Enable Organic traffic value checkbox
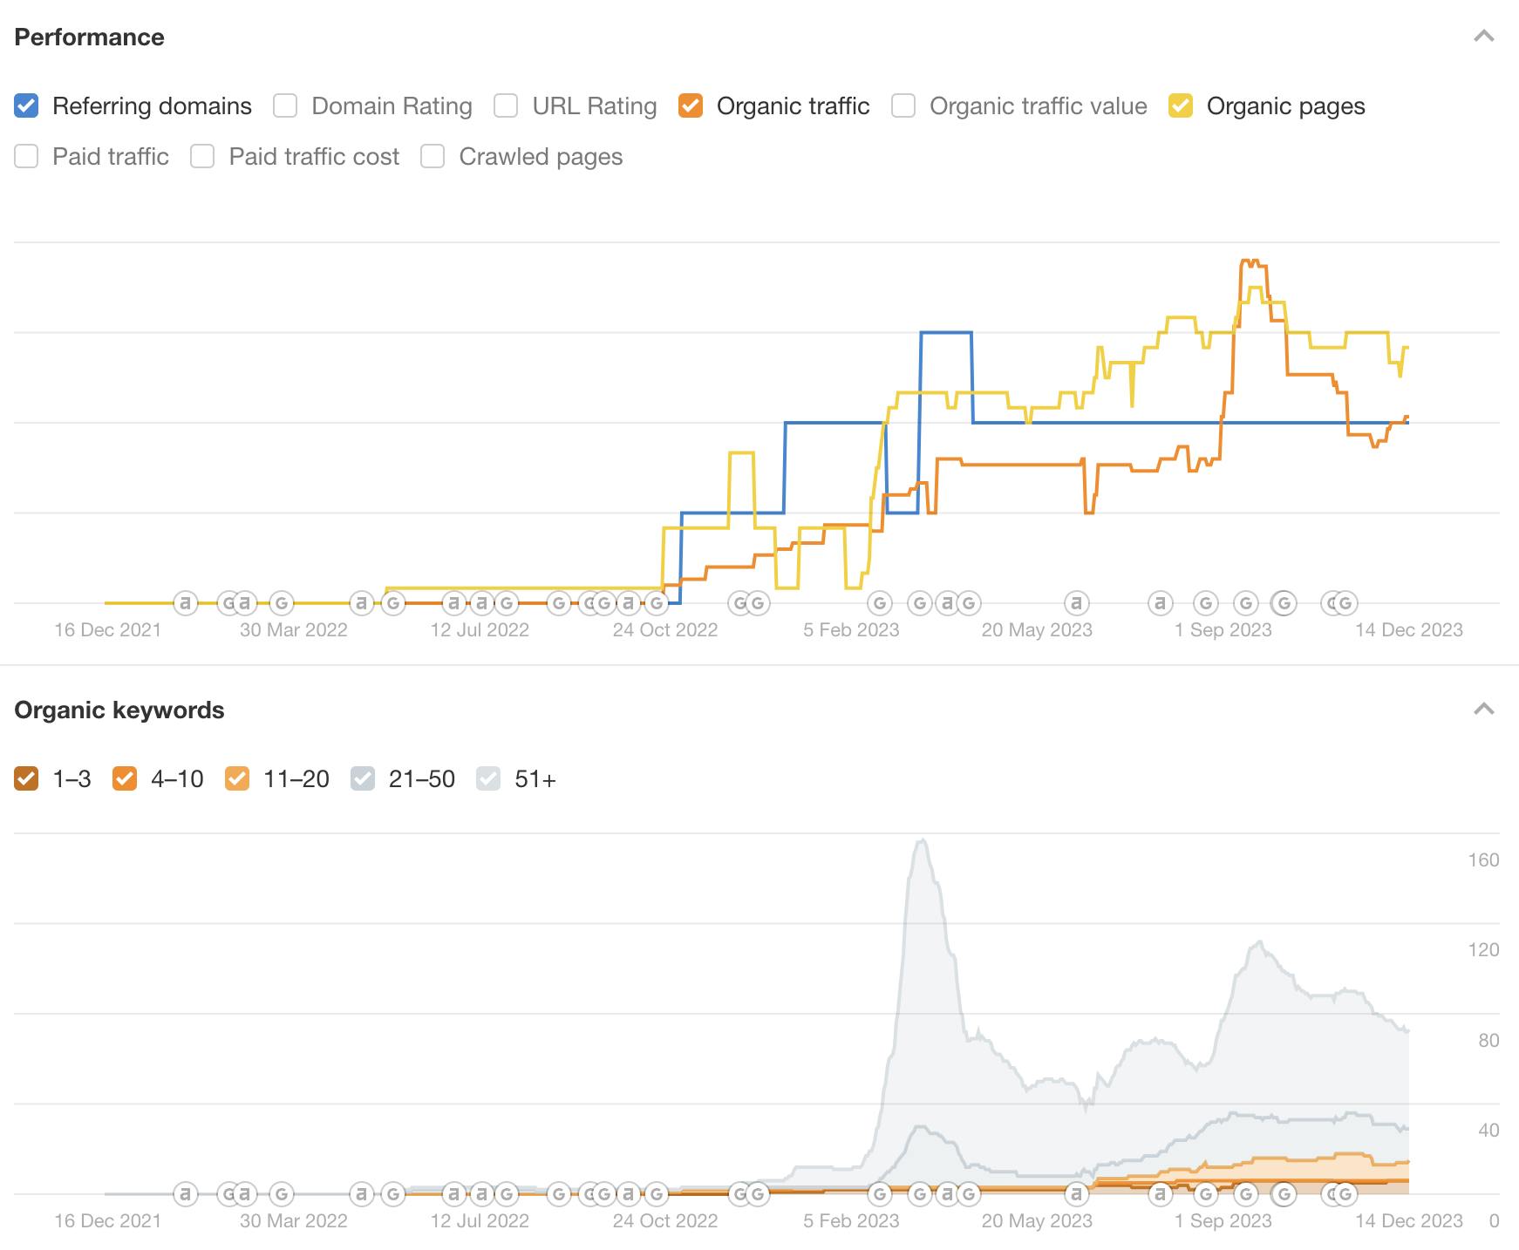This screenshot has height=1250, width=1519. pos(903,106)
